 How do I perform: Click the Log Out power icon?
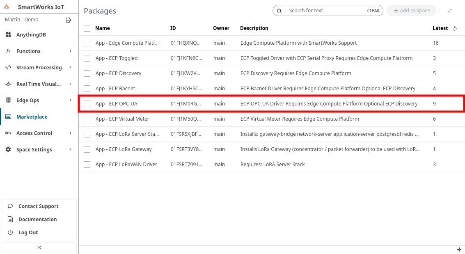(10, 232)
